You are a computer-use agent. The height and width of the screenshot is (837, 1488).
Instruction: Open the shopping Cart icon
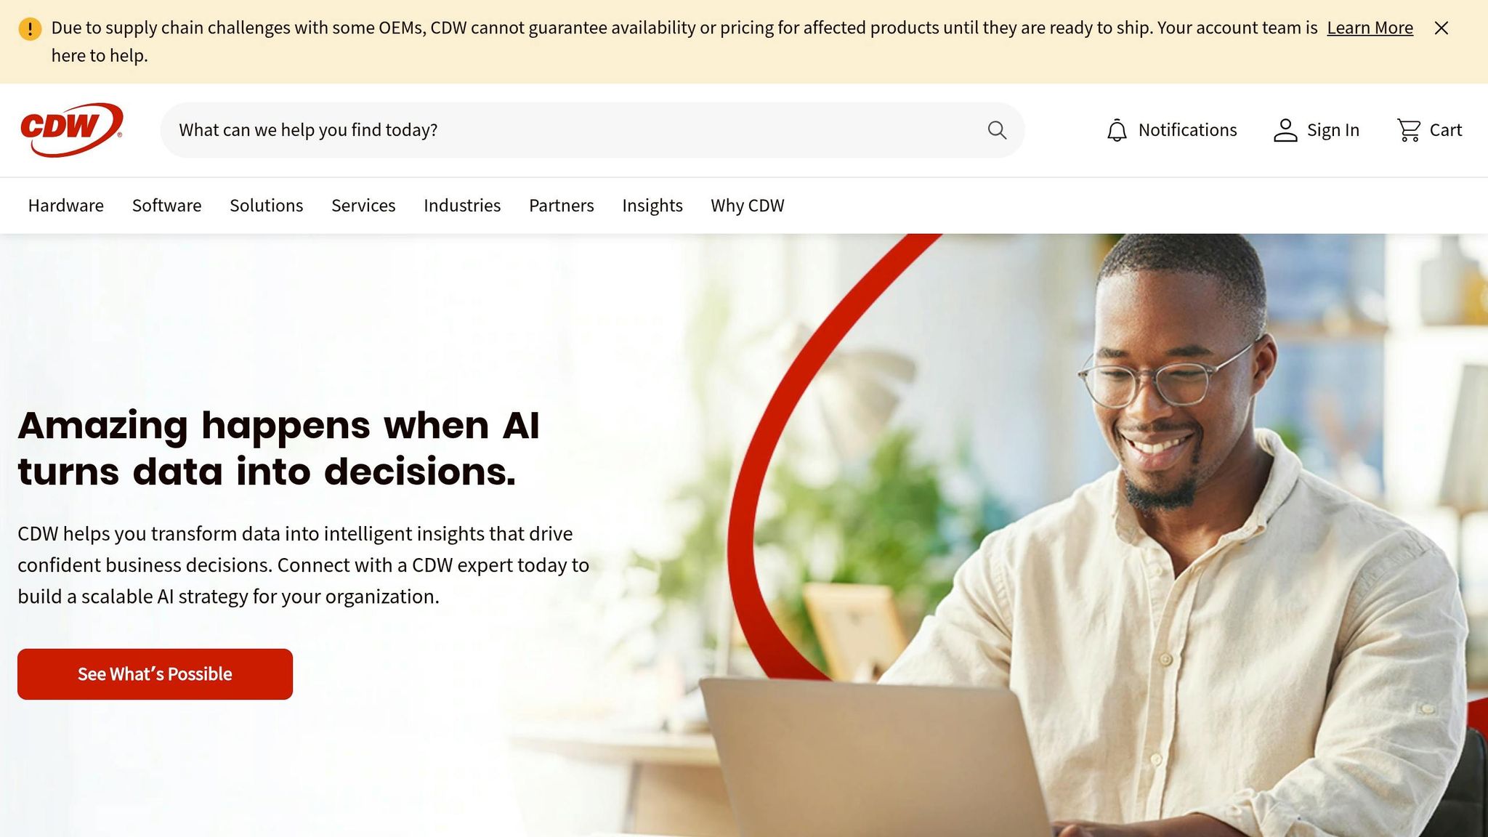[1409, 130]
